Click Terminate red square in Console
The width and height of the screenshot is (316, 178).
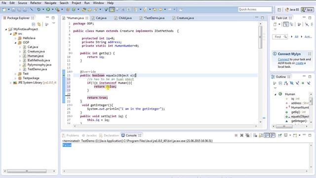pyautogui.click(x=236, y=135)
